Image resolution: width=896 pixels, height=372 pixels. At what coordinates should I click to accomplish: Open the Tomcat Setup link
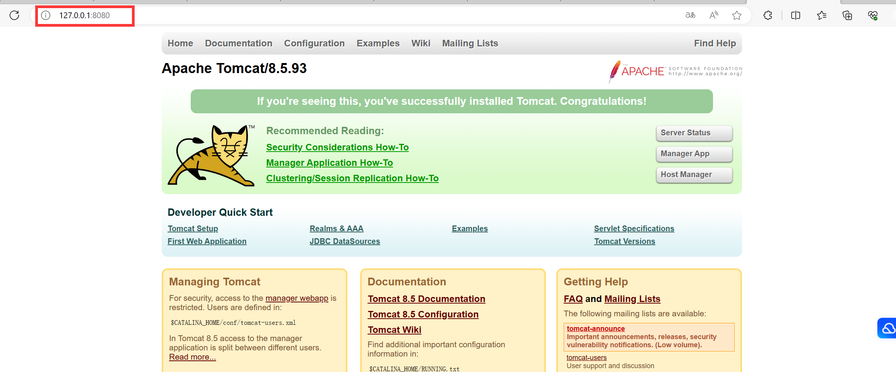193,229
